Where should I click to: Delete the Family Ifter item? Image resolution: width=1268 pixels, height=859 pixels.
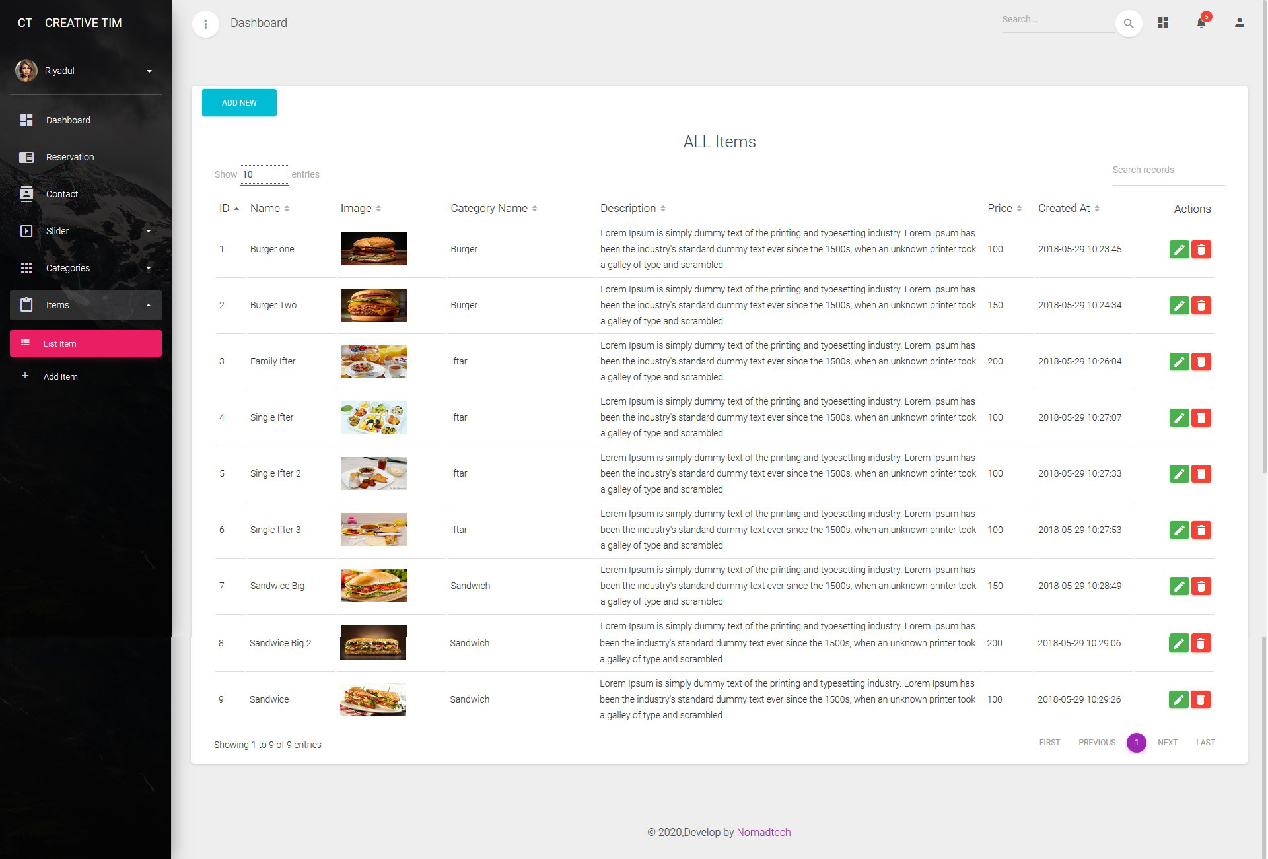click(1201, 362)
